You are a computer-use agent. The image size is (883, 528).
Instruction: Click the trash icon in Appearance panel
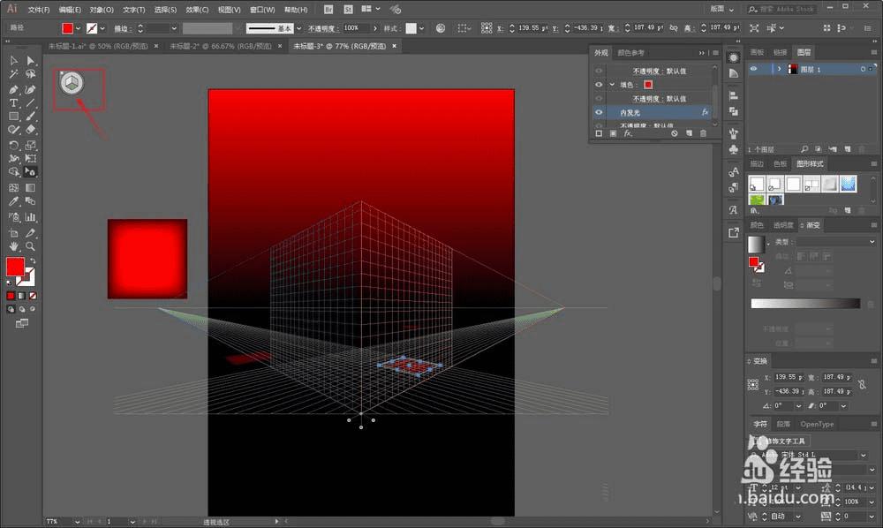click(703, 133)
